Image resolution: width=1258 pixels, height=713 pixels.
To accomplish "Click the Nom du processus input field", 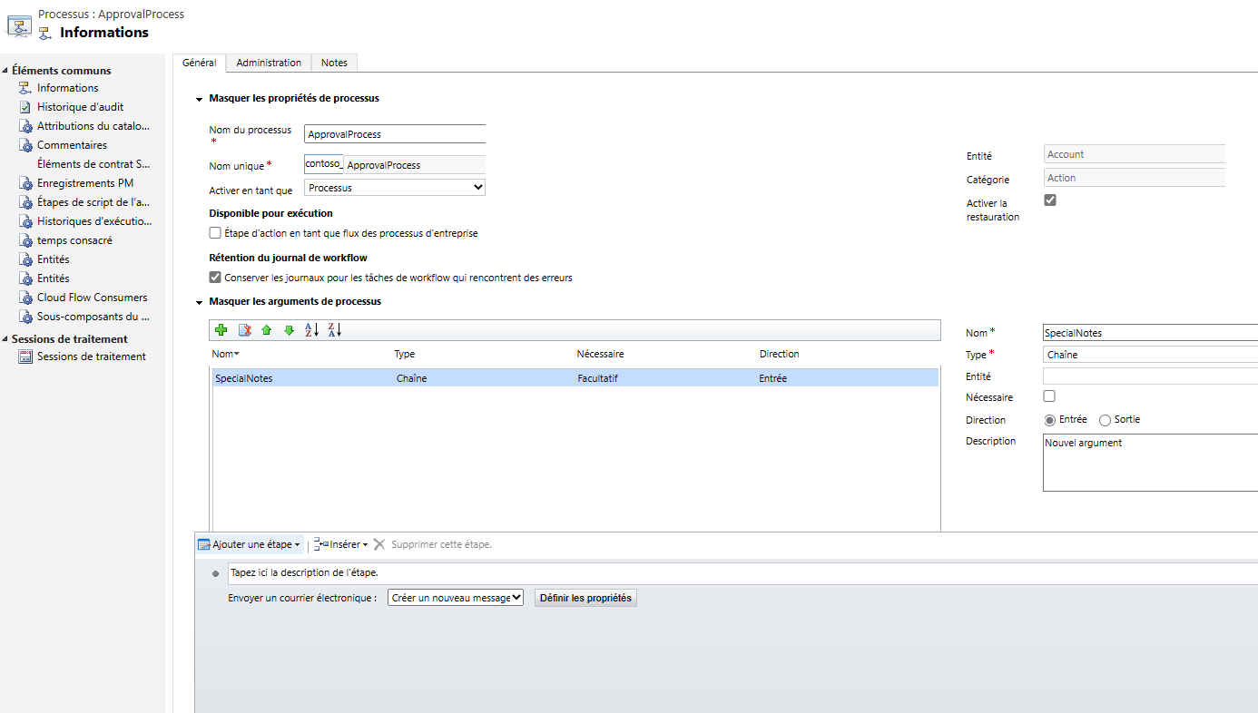I will [395, 134].
